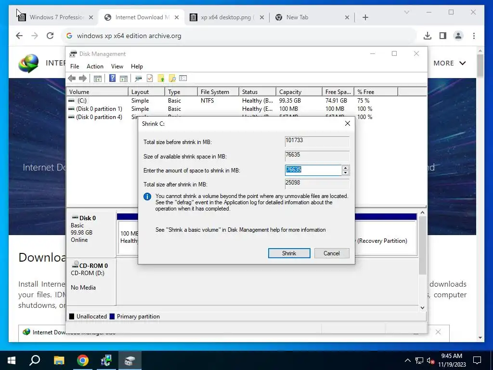The image size is (493, 370).
Task: Toggle the browser side panel icon
Action: point(443,36)
